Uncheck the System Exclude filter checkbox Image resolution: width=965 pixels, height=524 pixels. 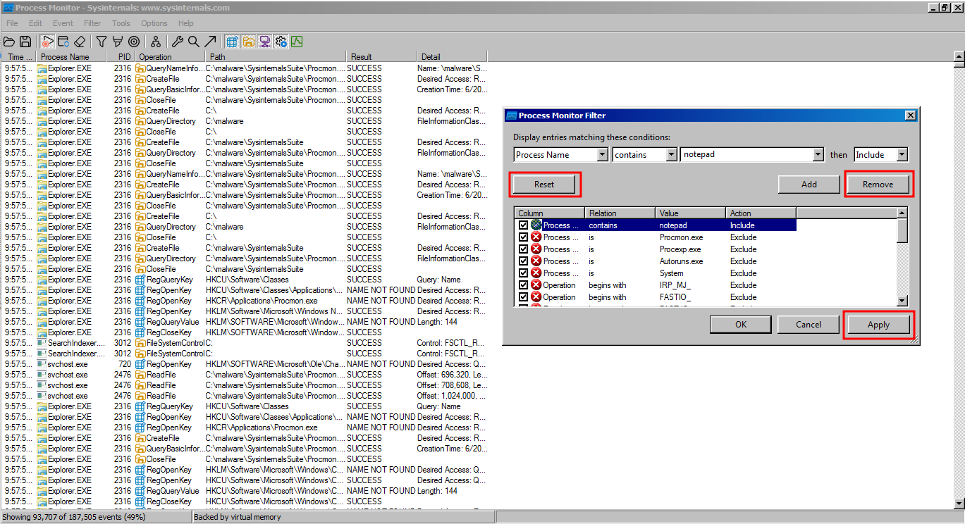click(523, 273)
